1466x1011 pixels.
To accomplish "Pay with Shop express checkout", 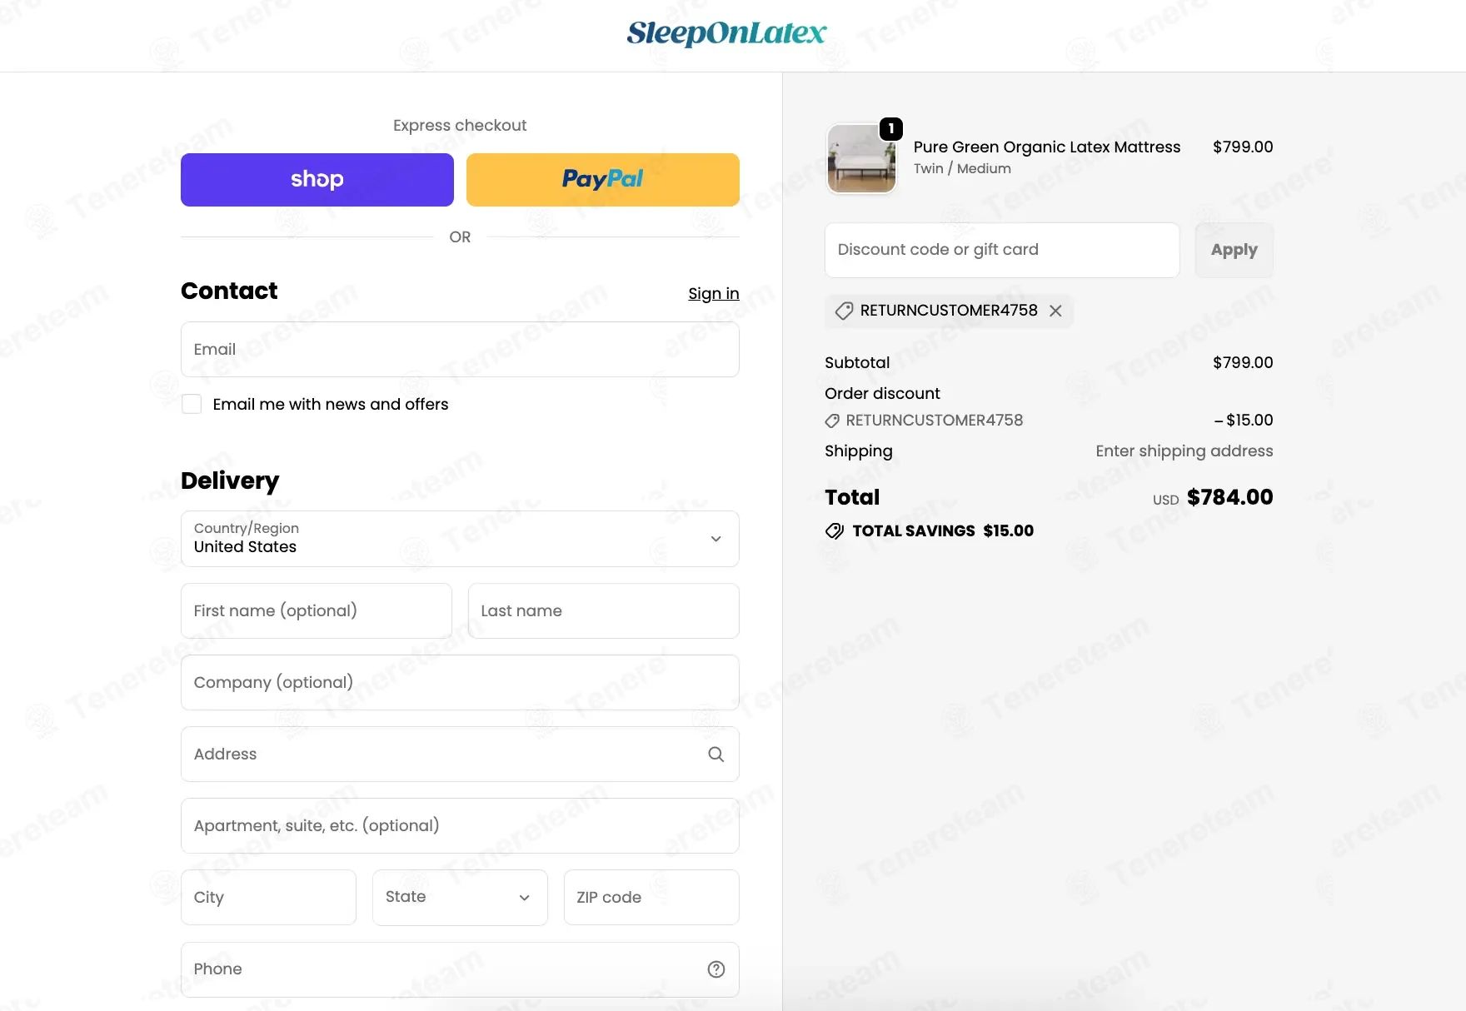I will (317, 179).
